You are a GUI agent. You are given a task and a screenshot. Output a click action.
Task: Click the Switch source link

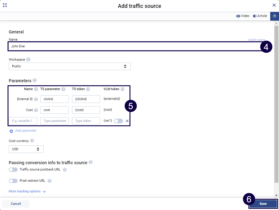coord(256,40)
